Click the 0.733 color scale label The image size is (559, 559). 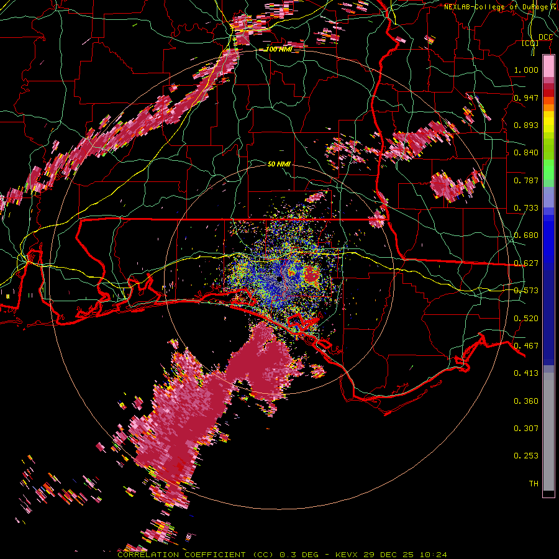point(526,208)
